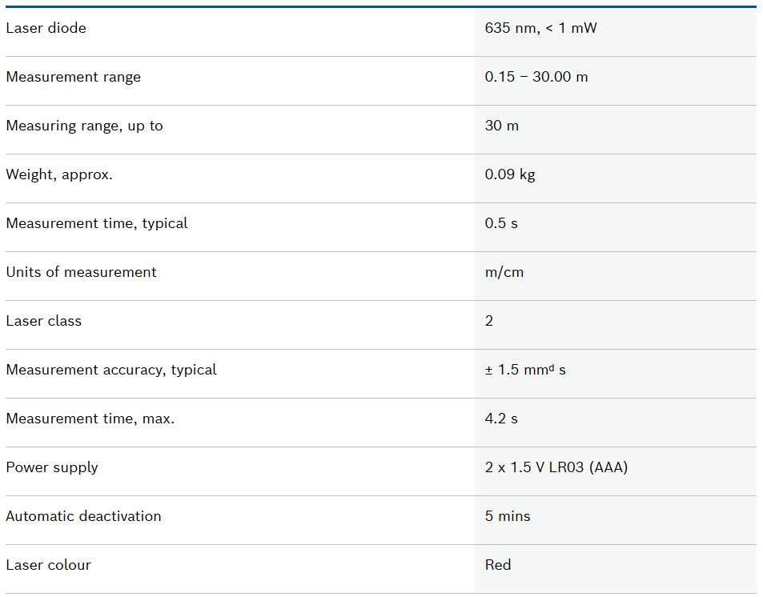This screenshot has height=597, width=763.
Task: Click the "Laser diode" row label
Action: (x=46, y=28)
